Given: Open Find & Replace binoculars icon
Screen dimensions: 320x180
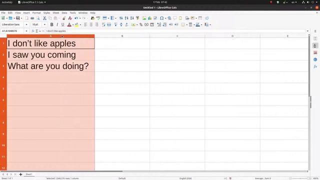Looking at the screenshot, I should click(92, 18).
